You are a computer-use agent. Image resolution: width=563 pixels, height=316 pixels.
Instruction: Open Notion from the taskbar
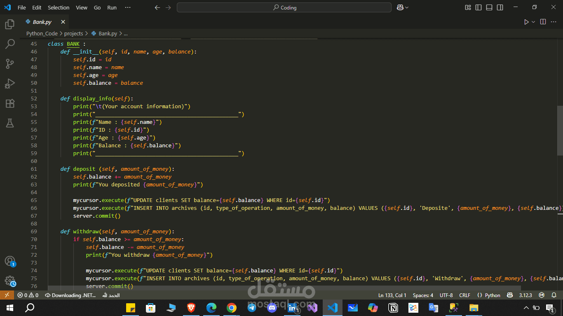[x=393, y=307]
